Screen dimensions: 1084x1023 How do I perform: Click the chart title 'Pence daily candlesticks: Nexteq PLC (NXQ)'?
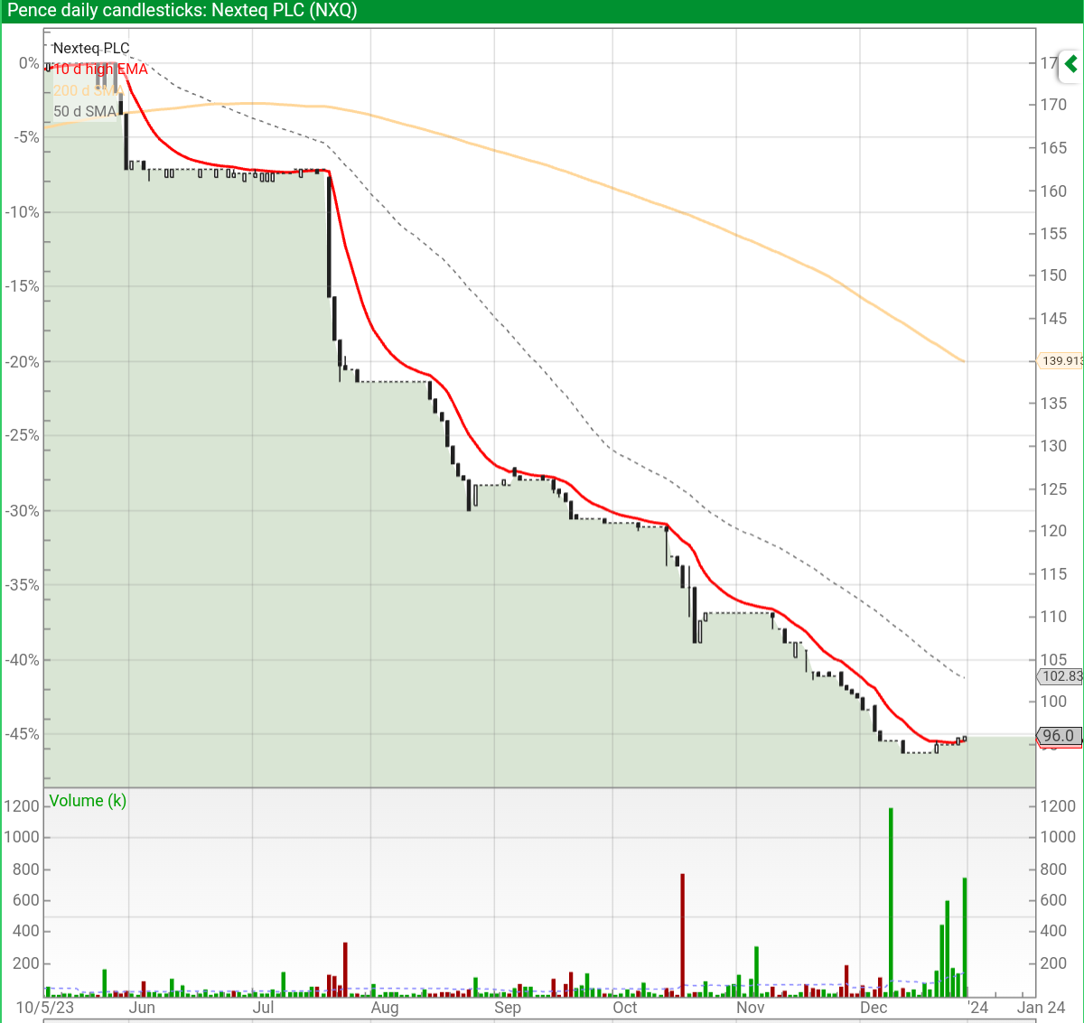(x=182, y=11)
